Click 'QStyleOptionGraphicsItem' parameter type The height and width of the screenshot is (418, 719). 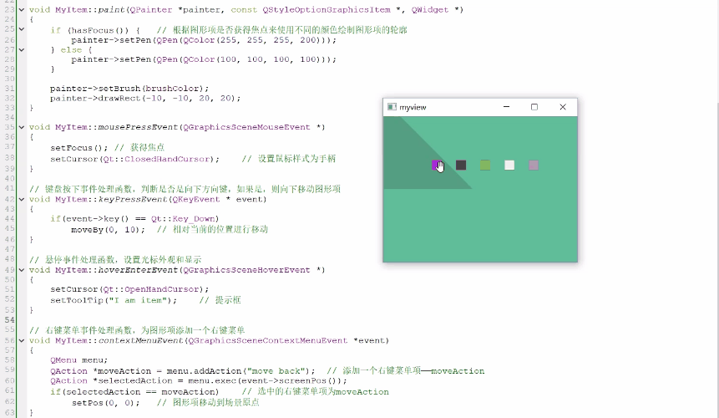point(327,10)
